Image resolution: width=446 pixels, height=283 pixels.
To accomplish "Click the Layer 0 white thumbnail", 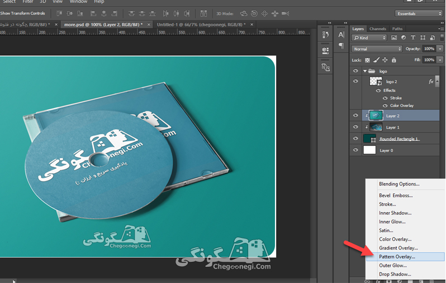I will click(369, 150).
